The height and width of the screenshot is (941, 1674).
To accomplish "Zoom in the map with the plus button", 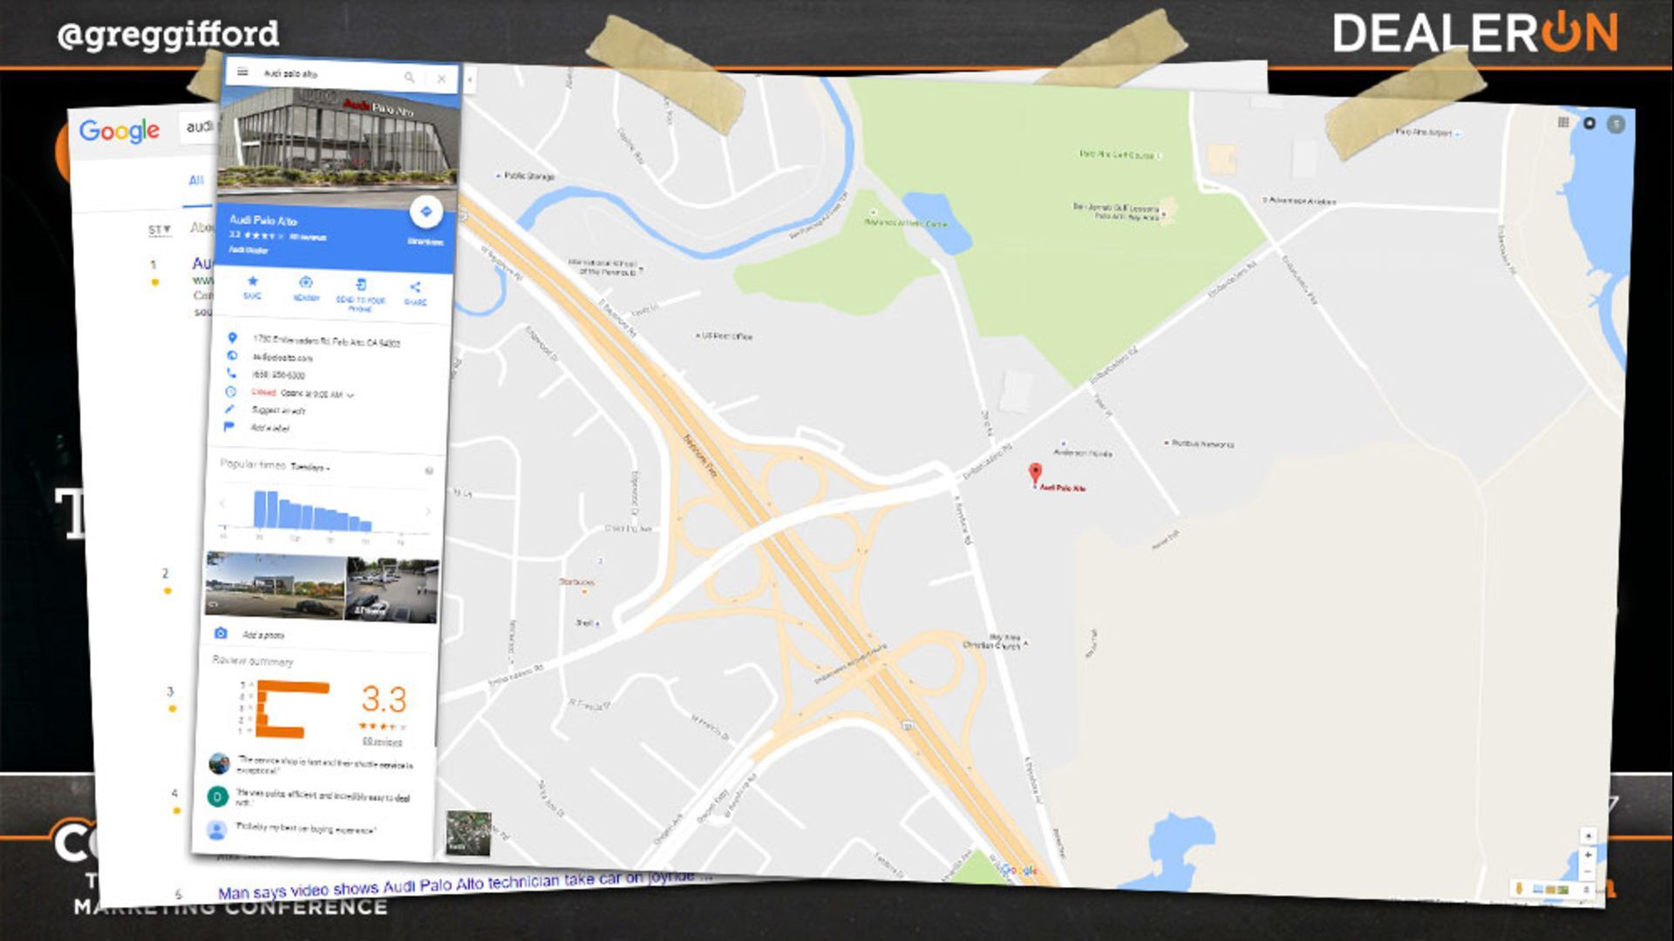I will [x=1588, y=856].
